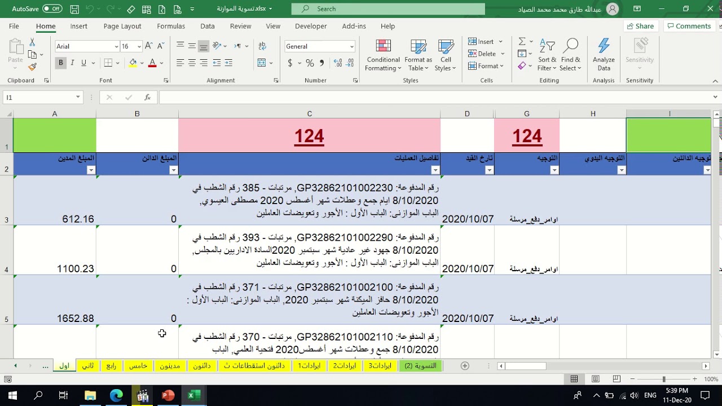
Task: Click in the Search box
Action: tap(388, 9)
